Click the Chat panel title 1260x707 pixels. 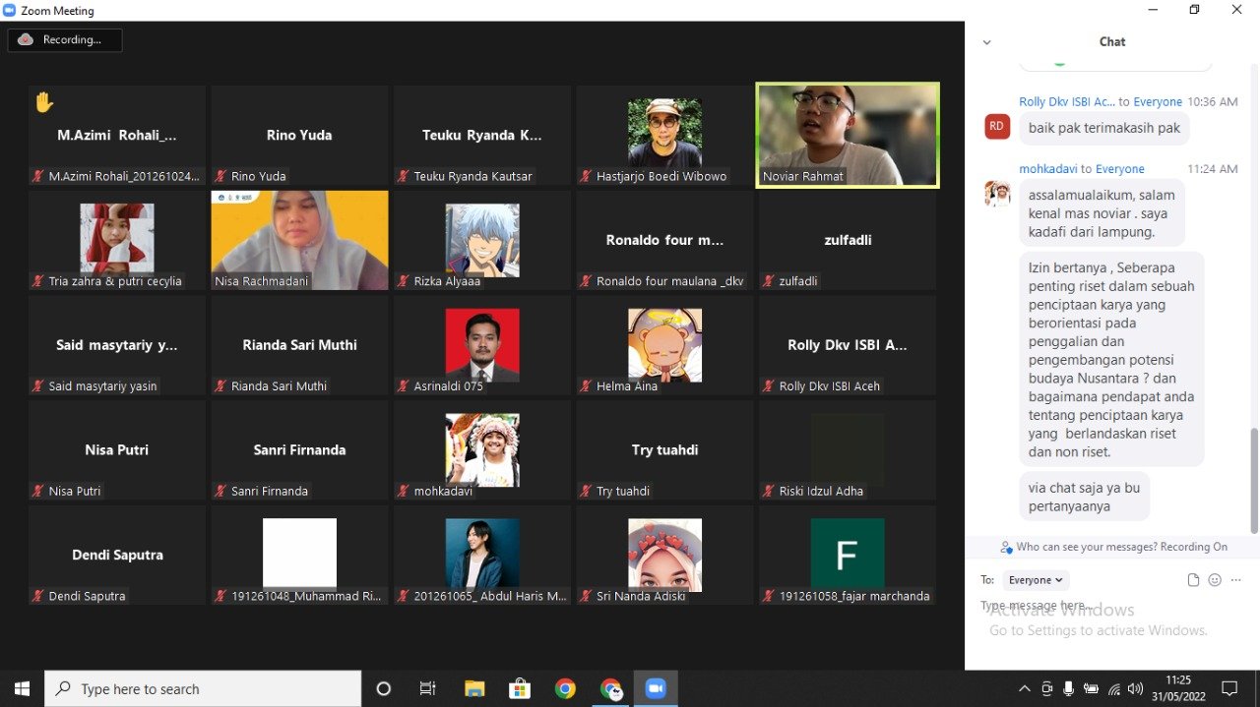(1112, 42)
